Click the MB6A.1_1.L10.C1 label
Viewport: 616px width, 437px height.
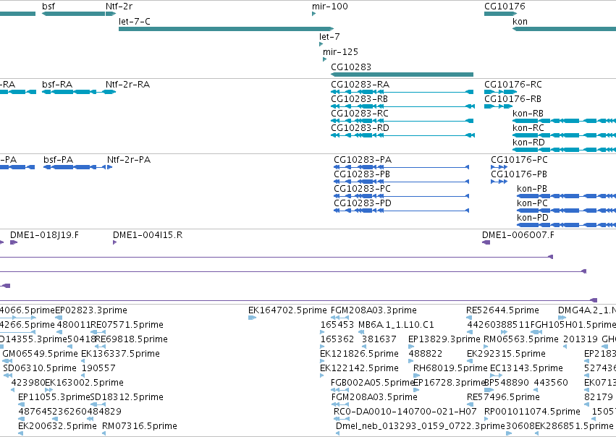pyautogui.click(x=396, y=325)
